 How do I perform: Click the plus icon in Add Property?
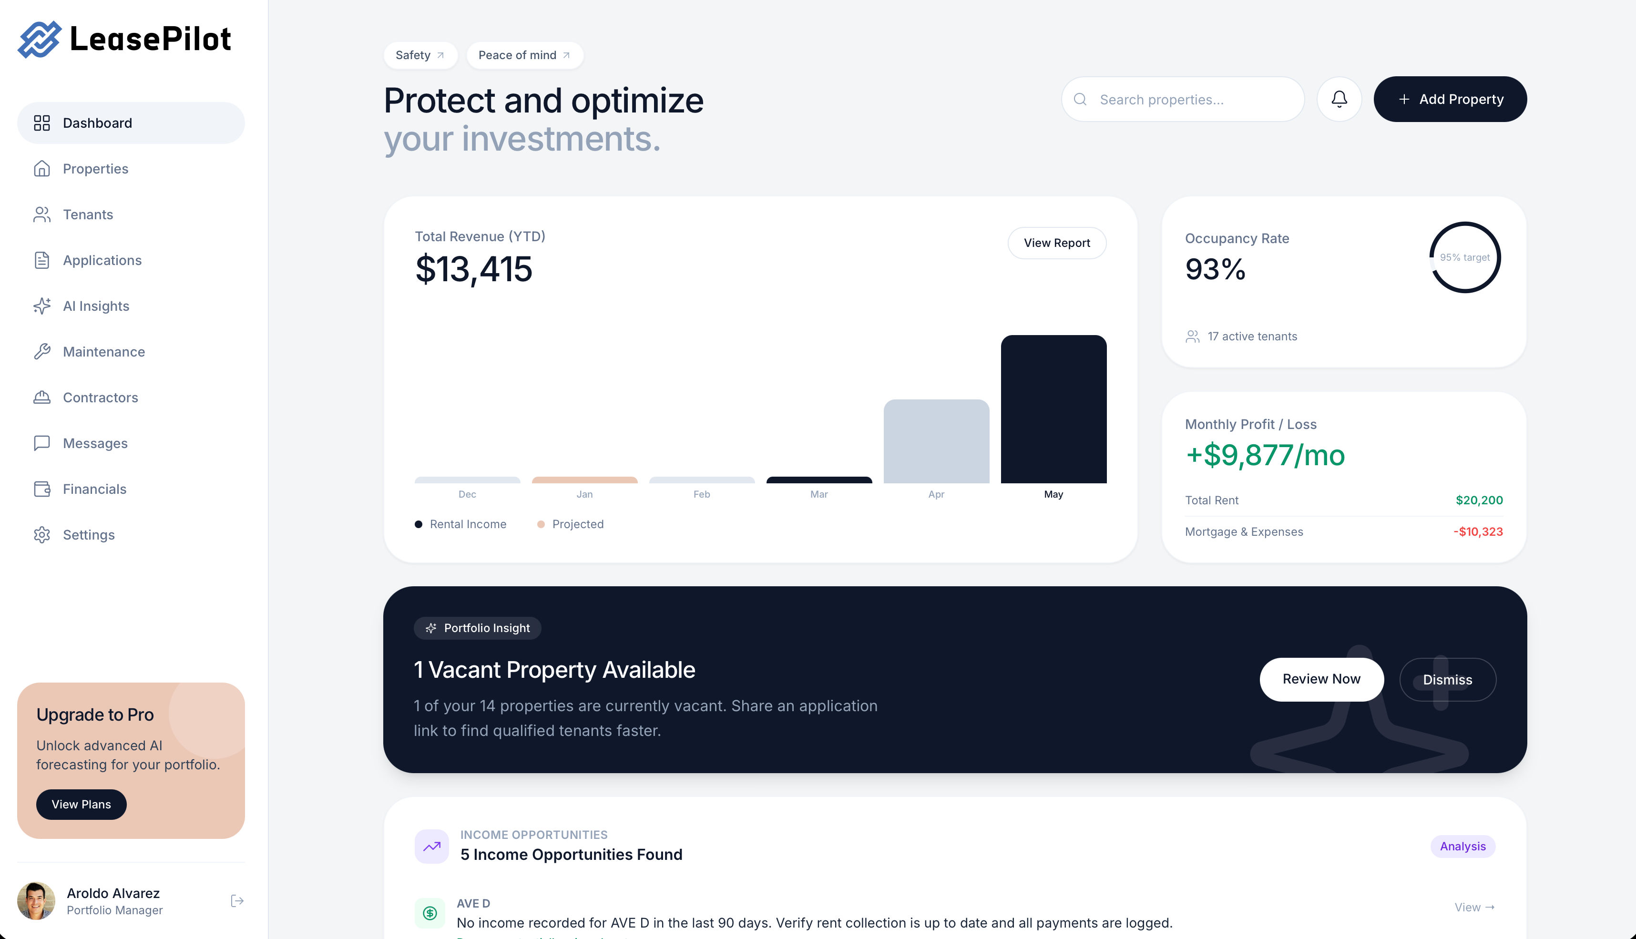coord(1404,99)
